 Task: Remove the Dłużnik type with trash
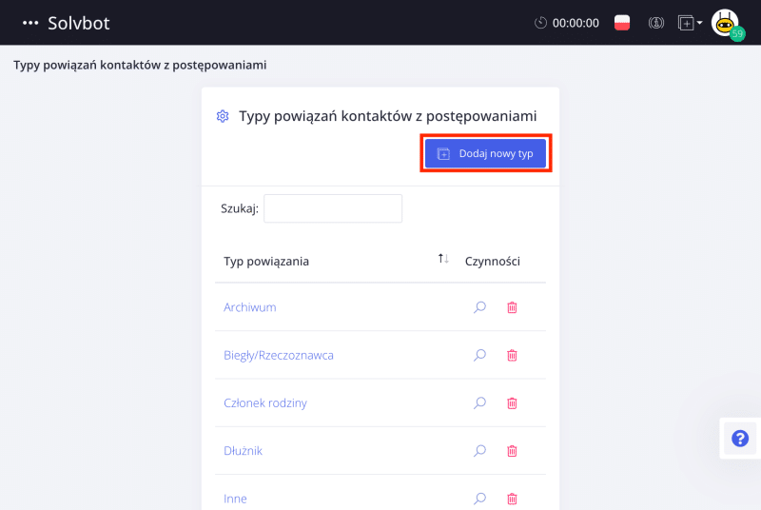coord(512,451)
